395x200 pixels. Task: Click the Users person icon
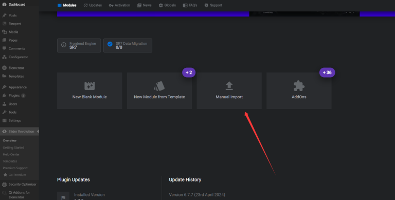[4, 104]
